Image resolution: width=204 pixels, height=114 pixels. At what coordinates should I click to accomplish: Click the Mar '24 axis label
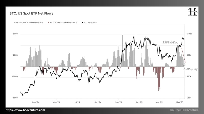[x=36, y=102]
